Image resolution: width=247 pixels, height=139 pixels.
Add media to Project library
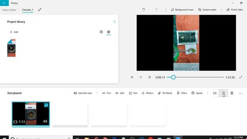pos(14,32)
